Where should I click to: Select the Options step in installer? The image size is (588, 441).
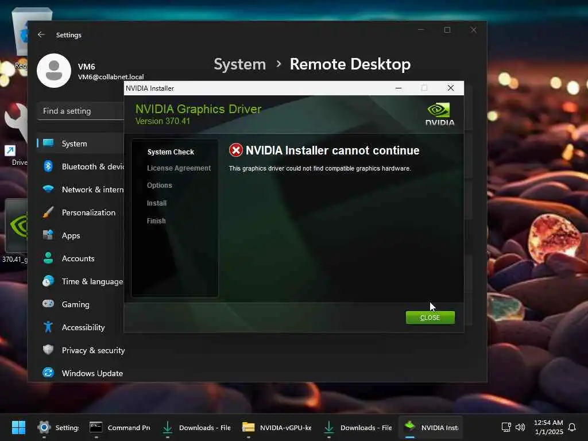(160, 185)
